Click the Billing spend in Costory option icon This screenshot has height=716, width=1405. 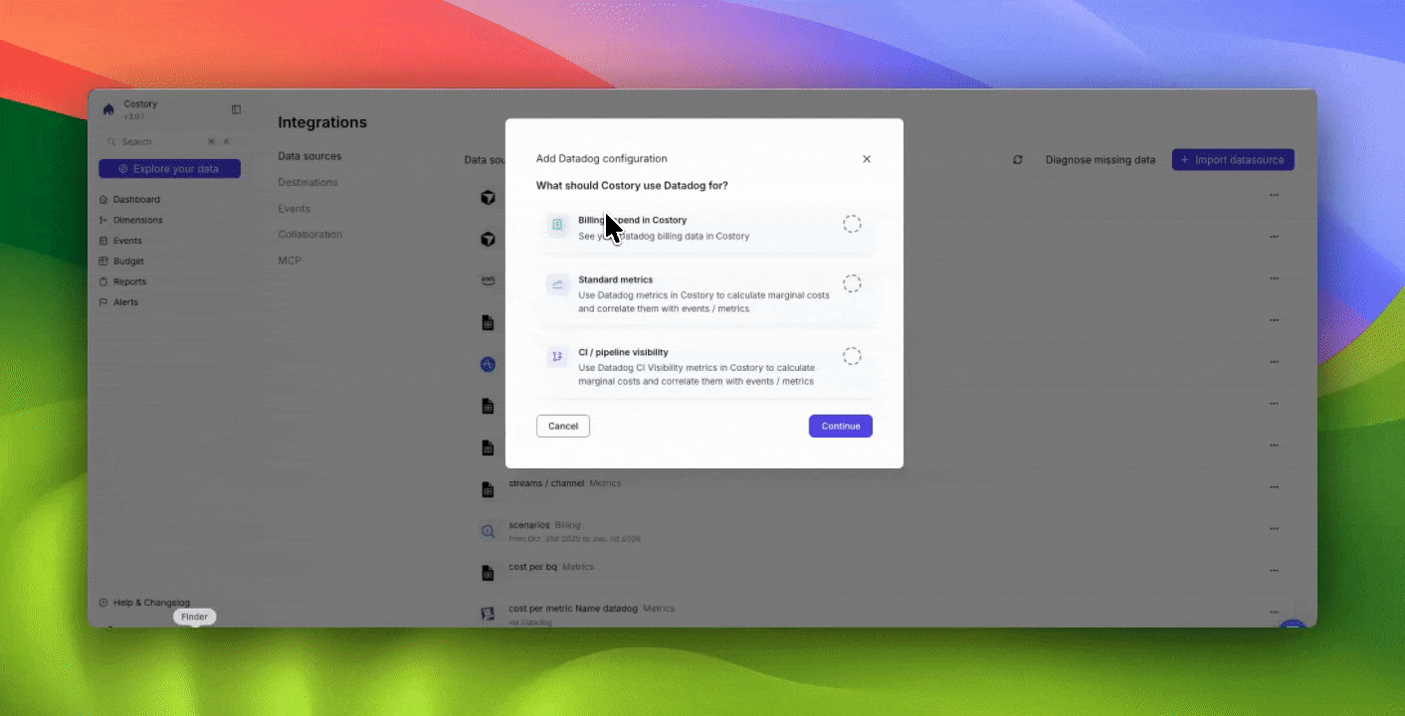click(x=557, y=225)
